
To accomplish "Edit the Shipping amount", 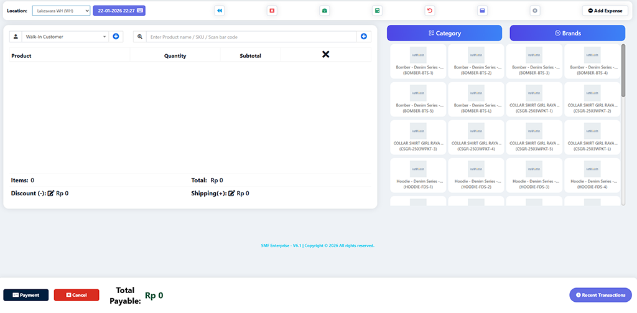I will [x=232, y=194].
